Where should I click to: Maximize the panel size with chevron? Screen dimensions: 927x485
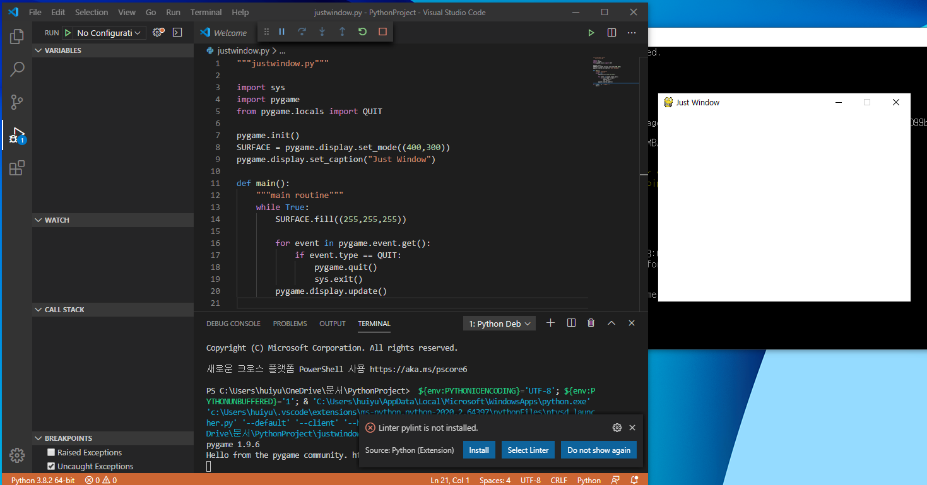pos(611,323)
